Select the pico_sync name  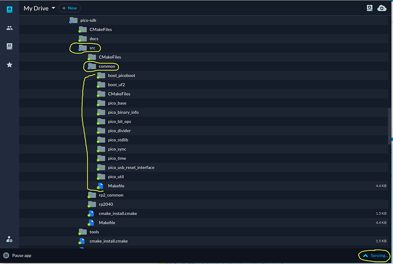(x=117, y=149)
